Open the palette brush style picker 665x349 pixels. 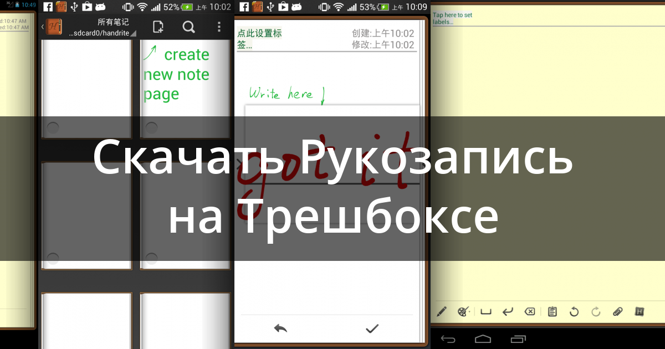point(463,311)
